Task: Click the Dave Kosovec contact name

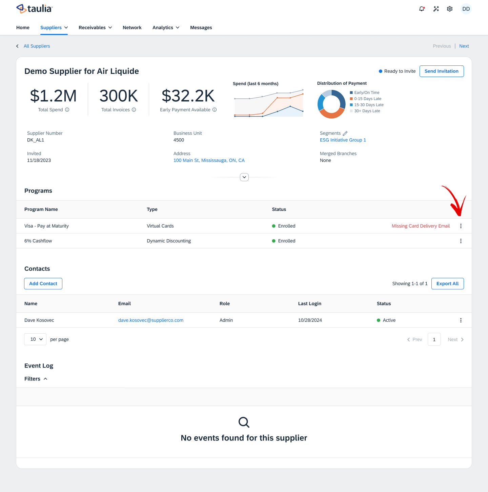Action: [39, 320]
